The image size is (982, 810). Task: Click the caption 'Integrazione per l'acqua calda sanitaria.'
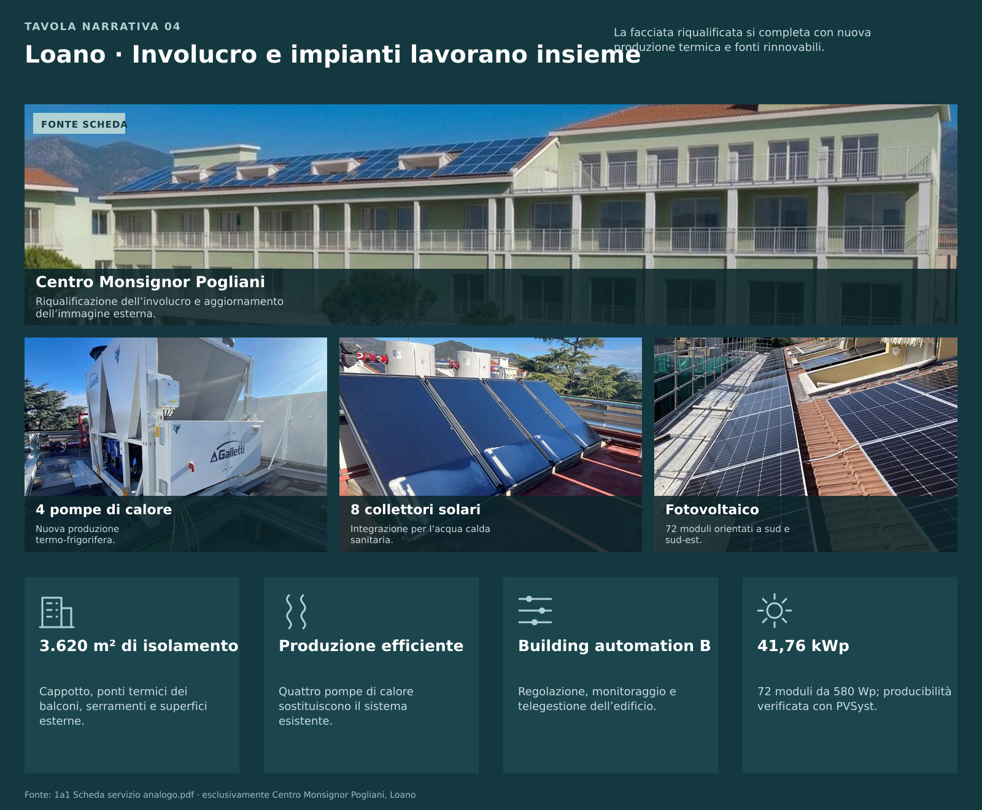click(x=420, y=534)
